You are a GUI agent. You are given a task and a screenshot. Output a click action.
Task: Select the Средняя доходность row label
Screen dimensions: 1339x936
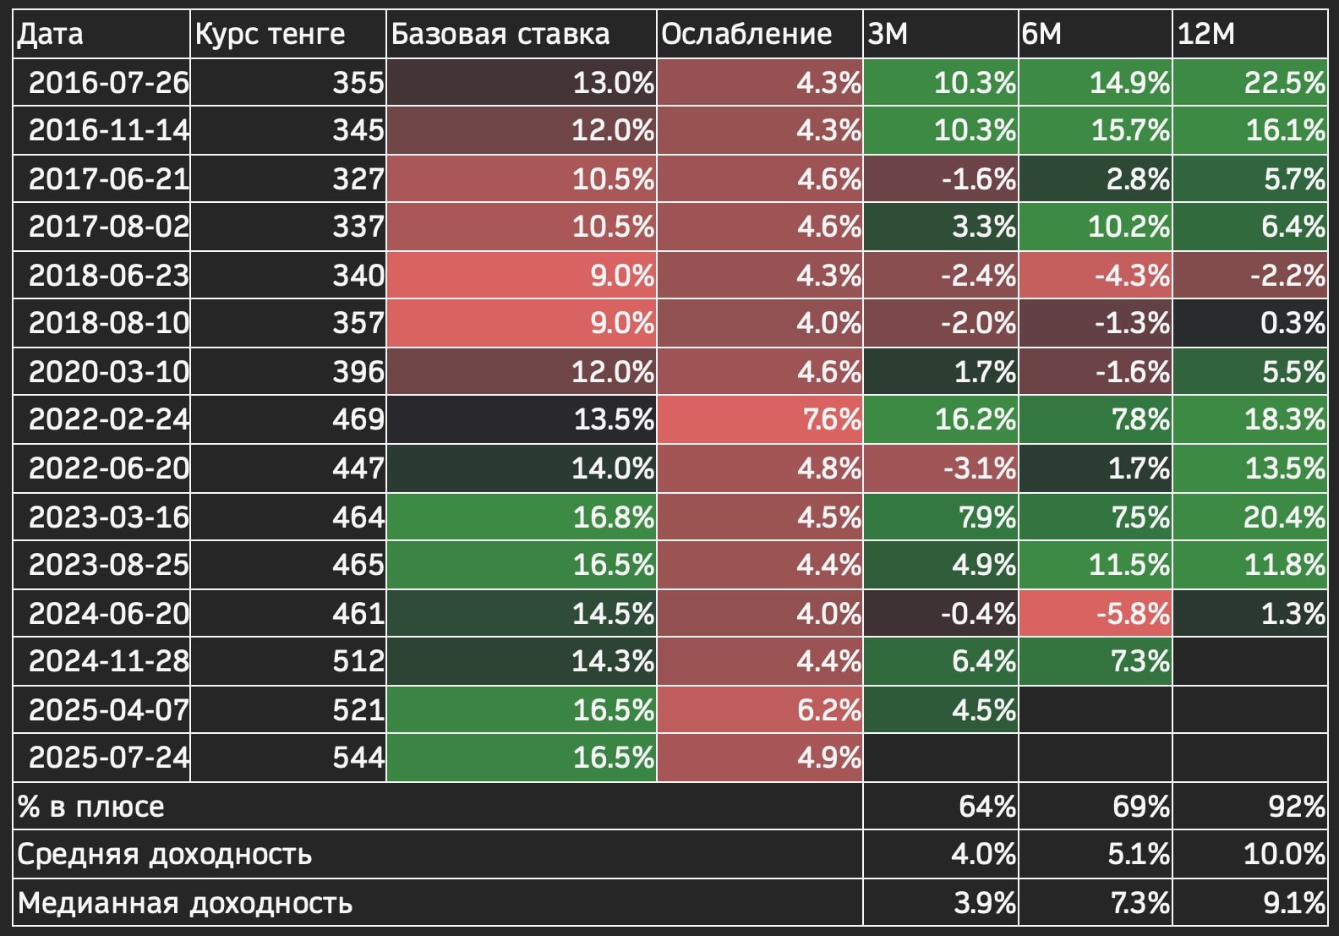point(165,855)
